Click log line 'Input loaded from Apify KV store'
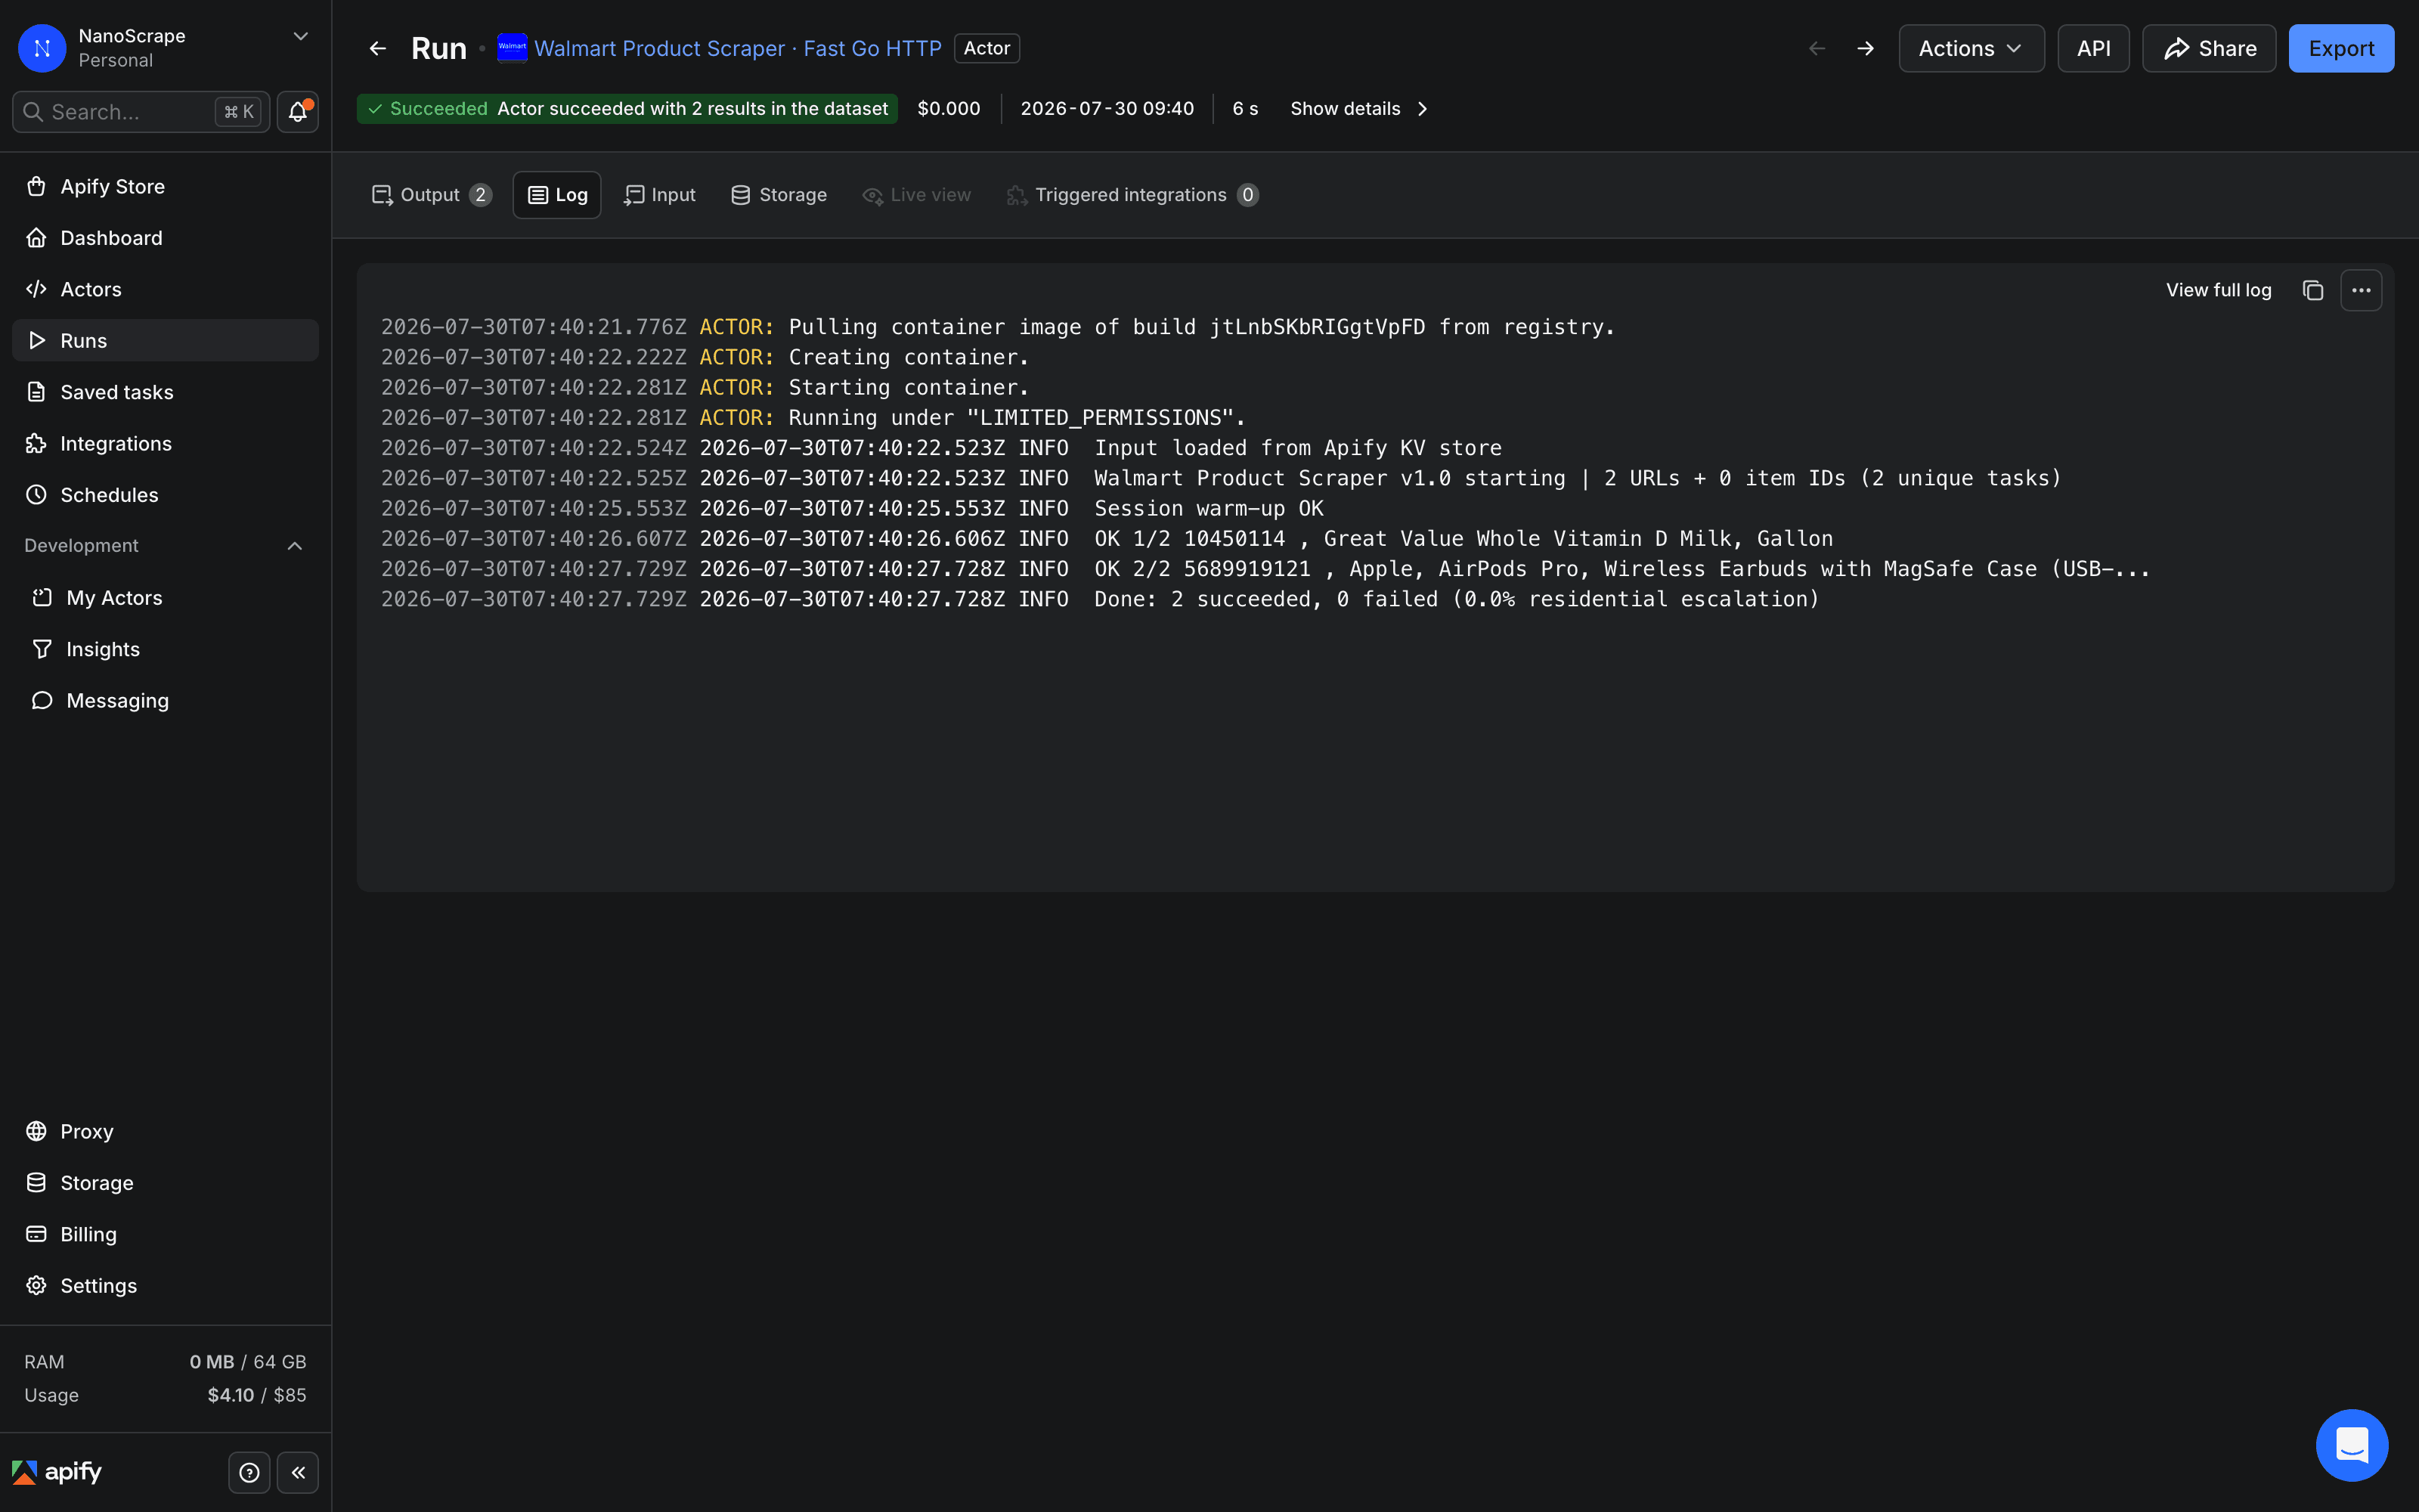This screenshot has width=2419, height=1512. (x=940, y=448)
